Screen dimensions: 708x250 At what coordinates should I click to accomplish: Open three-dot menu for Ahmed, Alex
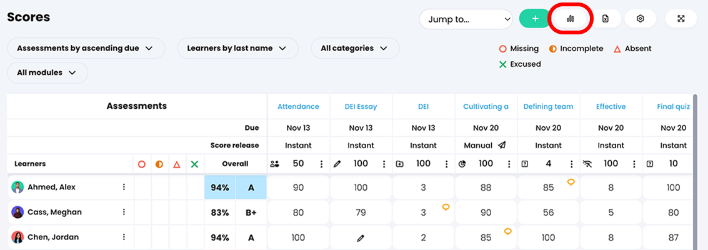tap(124, 187)
